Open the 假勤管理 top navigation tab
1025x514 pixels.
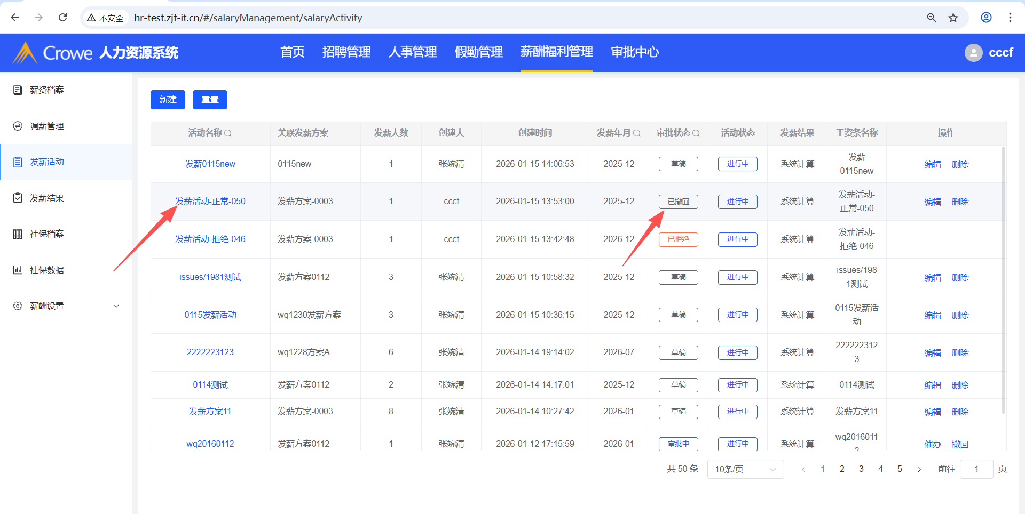coord(478,52)
